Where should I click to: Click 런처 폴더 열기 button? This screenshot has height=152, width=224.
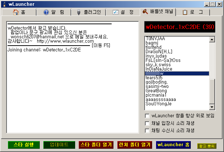click(134, 145)
